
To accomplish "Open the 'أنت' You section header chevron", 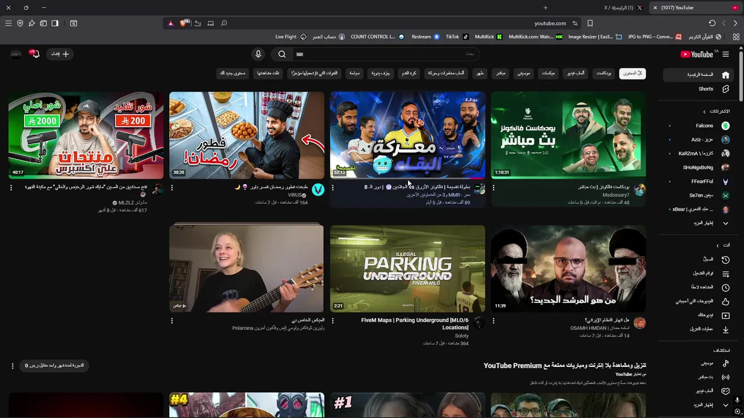I will coord(717,246).
